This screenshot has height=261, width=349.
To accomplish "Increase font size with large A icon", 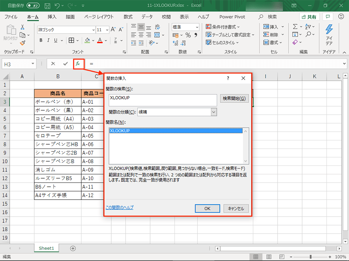I will pos(113,29).
